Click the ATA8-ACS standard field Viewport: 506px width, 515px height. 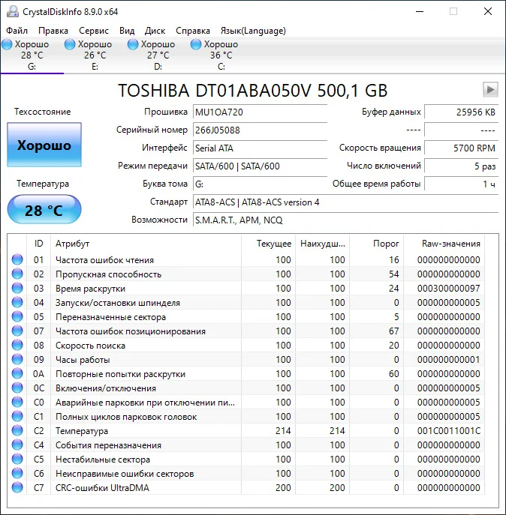pyautogui.click(x=345, y=202)
